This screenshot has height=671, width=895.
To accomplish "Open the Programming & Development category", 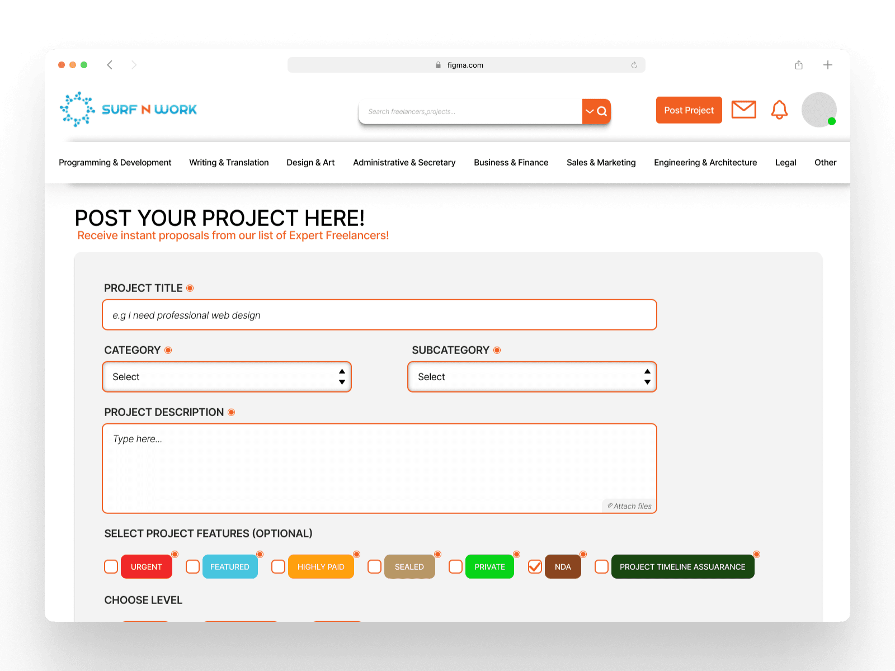I will point(115,162).
